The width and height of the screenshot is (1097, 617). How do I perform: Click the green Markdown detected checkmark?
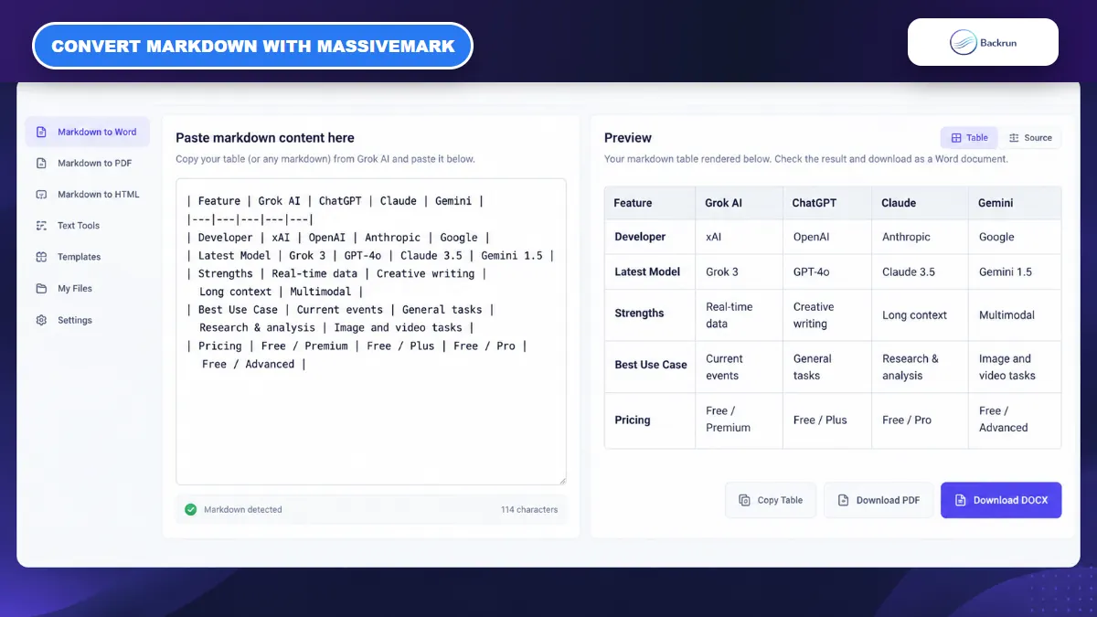191,509
